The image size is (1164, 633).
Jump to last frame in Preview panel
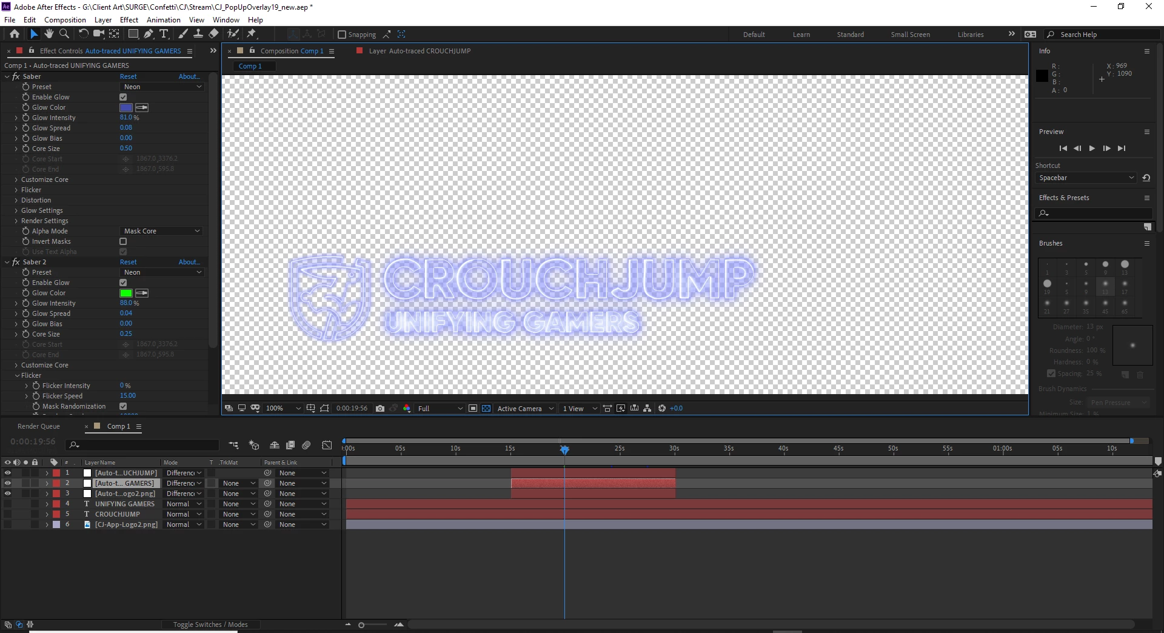click(1122, 149)
